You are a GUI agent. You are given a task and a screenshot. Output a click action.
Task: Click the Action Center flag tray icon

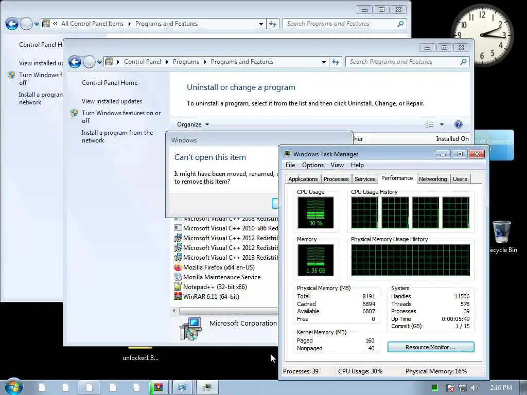coord(450,388)
